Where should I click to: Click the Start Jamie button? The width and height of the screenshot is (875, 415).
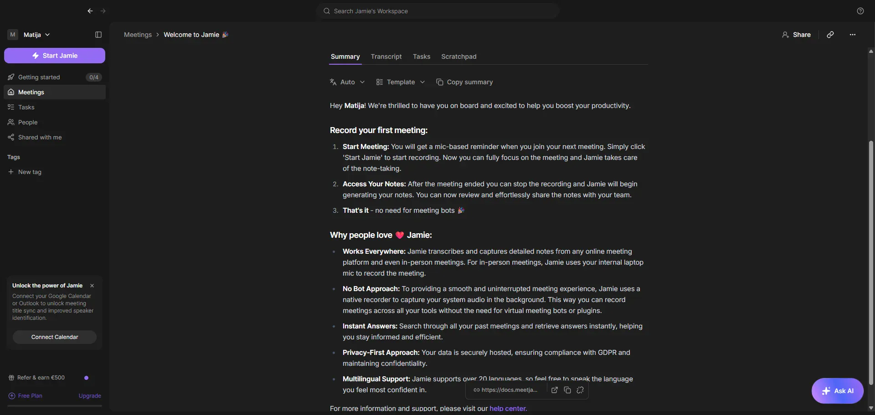tap(55, 56)
